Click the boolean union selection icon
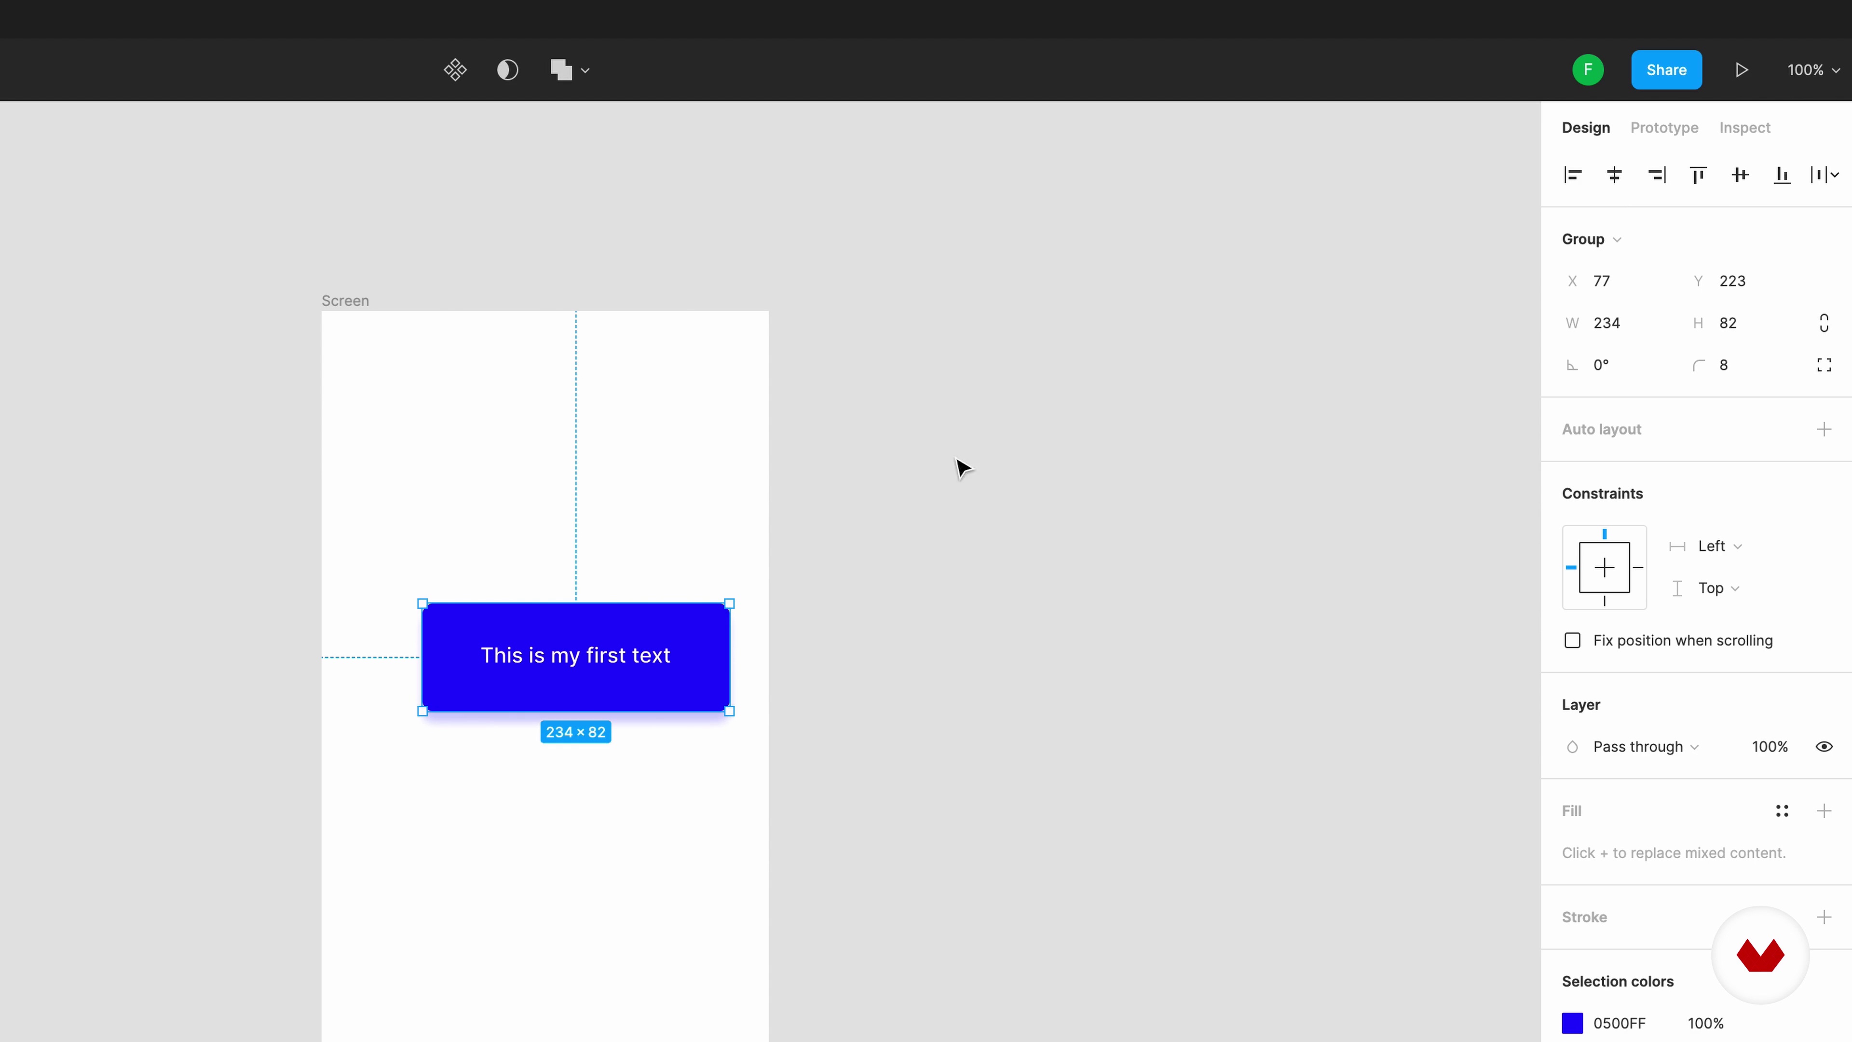The width and height of the screenshot is (1852, 1042). pos(561,70)
